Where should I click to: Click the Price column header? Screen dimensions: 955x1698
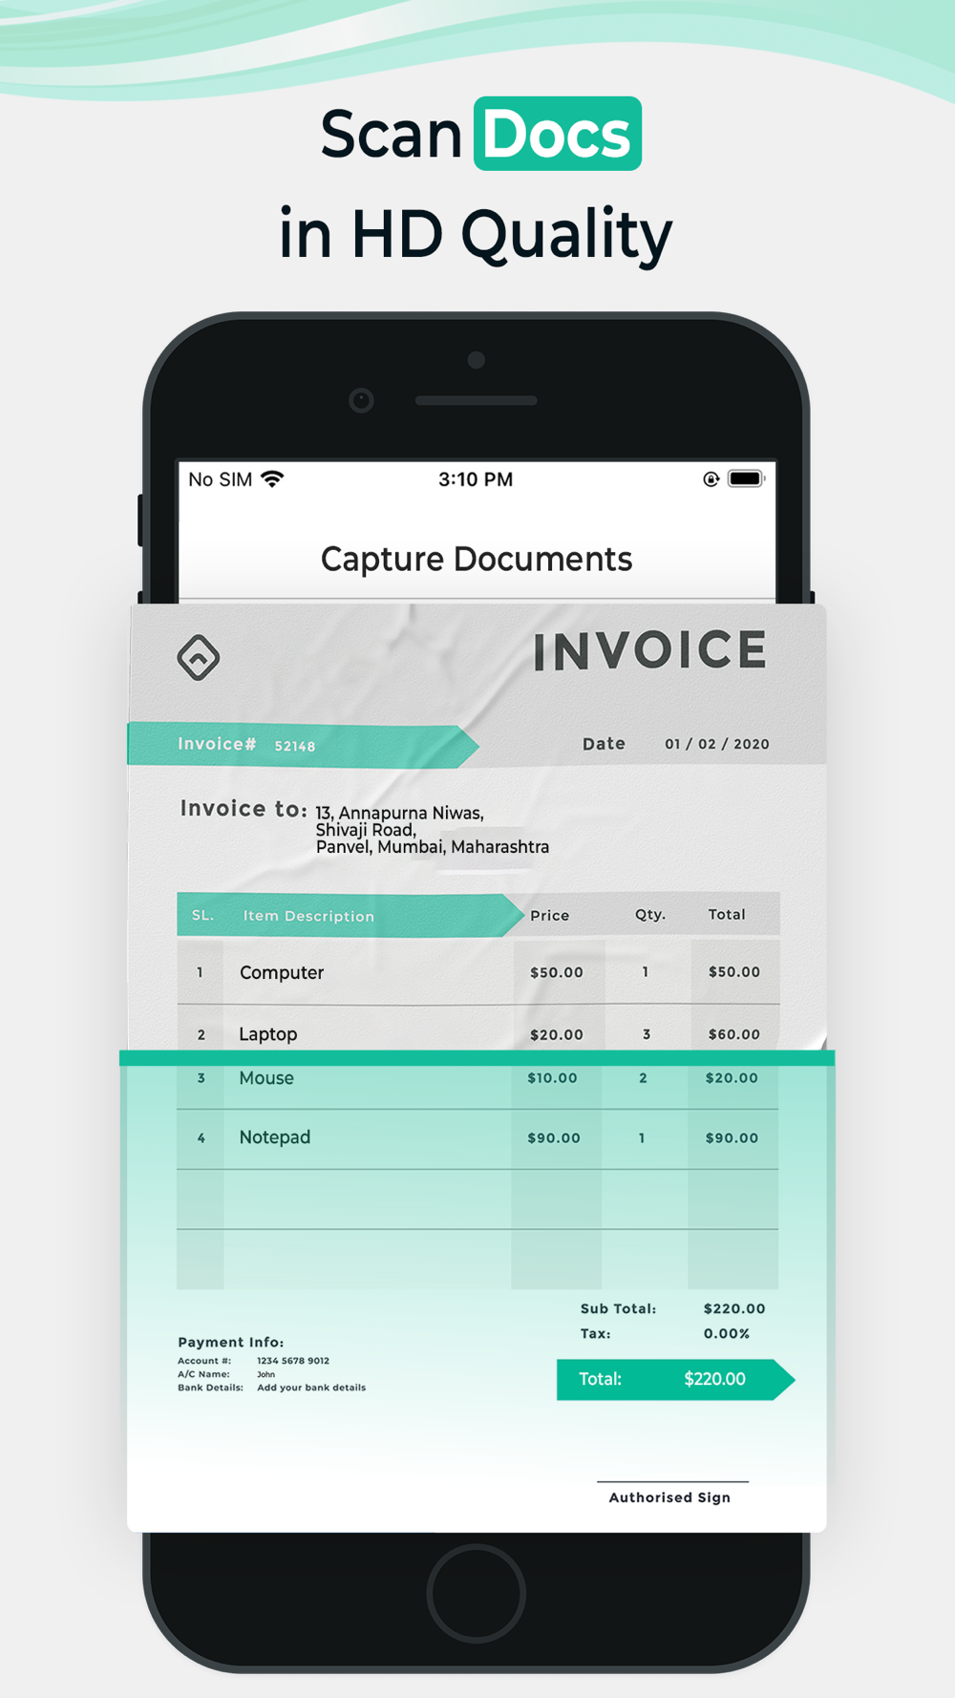click(550, 915)
